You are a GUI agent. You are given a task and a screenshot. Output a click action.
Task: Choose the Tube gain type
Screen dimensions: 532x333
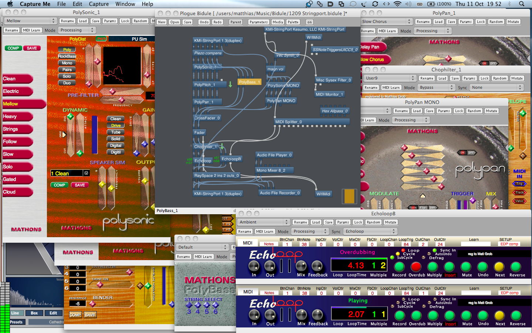[116, 132]
